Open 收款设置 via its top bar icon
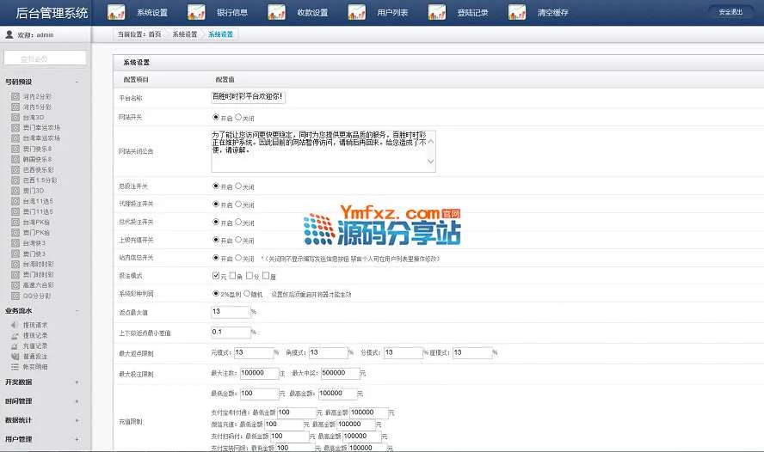Viewport: 764px width, 452px height. click(x=277, y=13)
